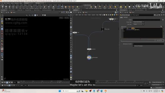The width and height of the screenshot is (165, 93).
Task: Open the Main radial menu dropdown
Action: pos(40,3)
